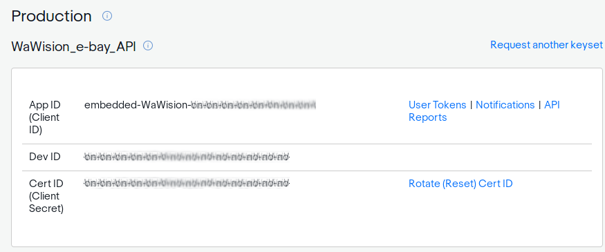Click the blurred Cert ID value

click(x=187, y=184)
